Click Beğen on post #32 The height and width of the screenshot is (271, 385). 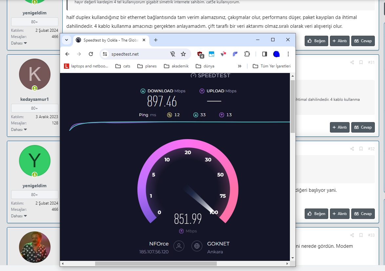click(316, 214)
